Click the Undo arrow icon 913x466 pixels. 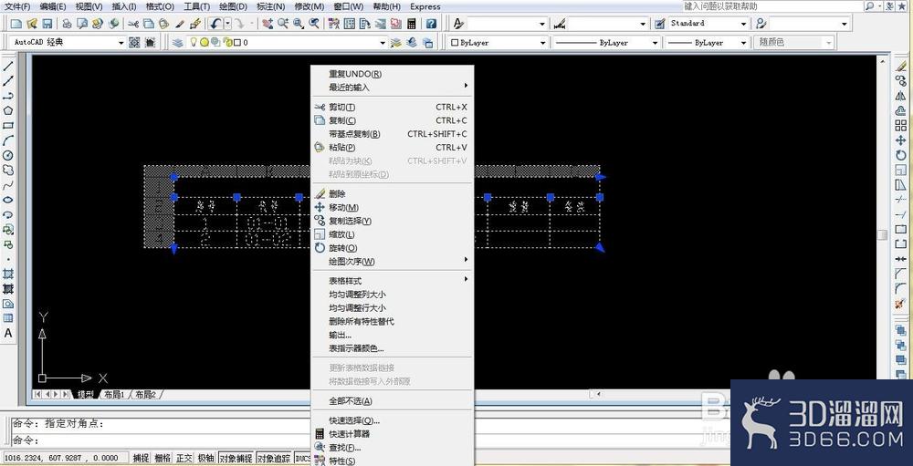215,24
